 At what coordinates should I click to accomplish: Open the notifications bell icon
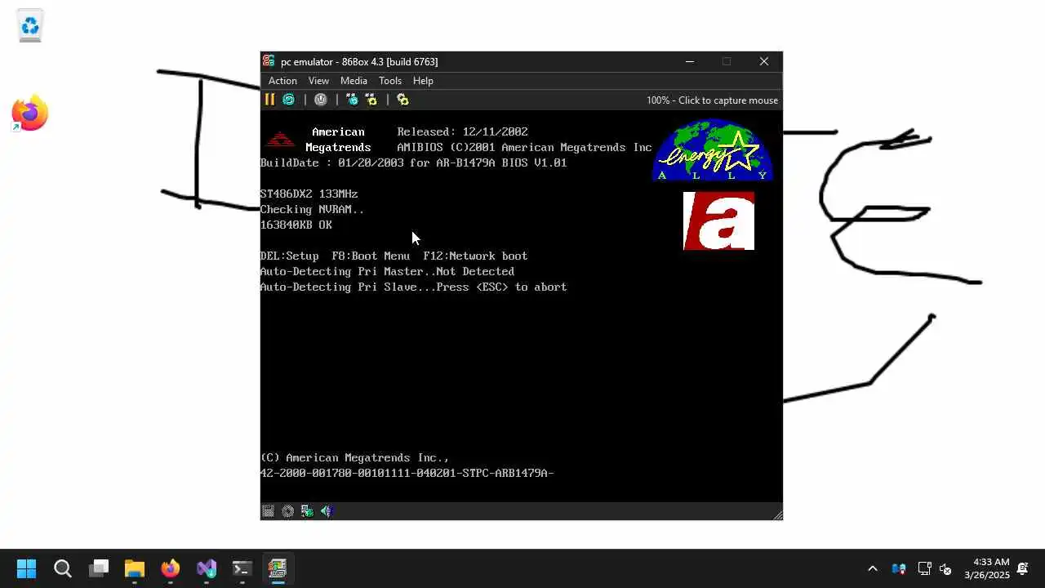coord(1022,568)
